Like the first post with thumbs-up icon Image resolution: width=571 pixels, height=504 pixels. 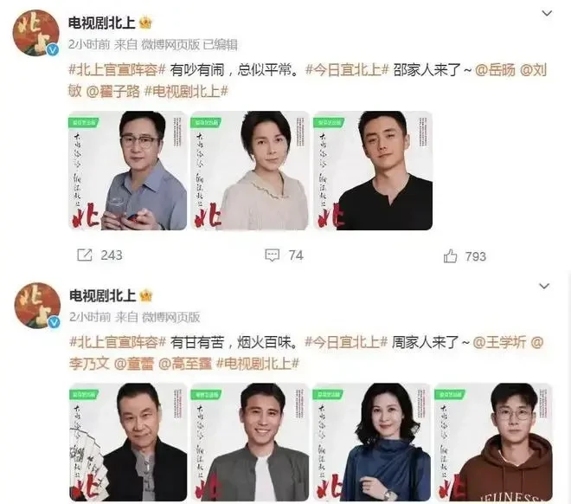click(450, 255)
